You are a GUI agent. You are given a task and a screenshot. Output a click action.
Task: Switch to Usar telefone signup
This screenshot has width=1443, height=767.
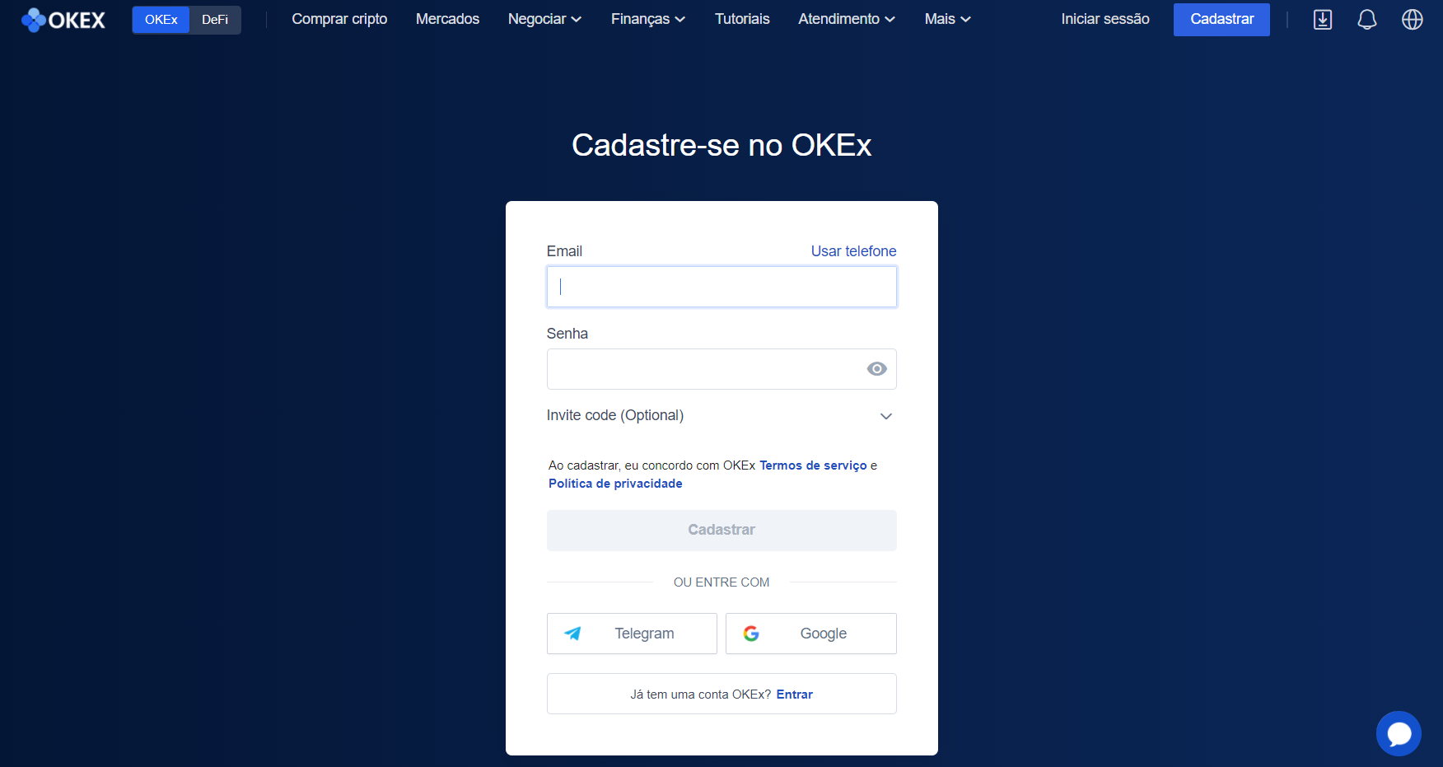853,251
